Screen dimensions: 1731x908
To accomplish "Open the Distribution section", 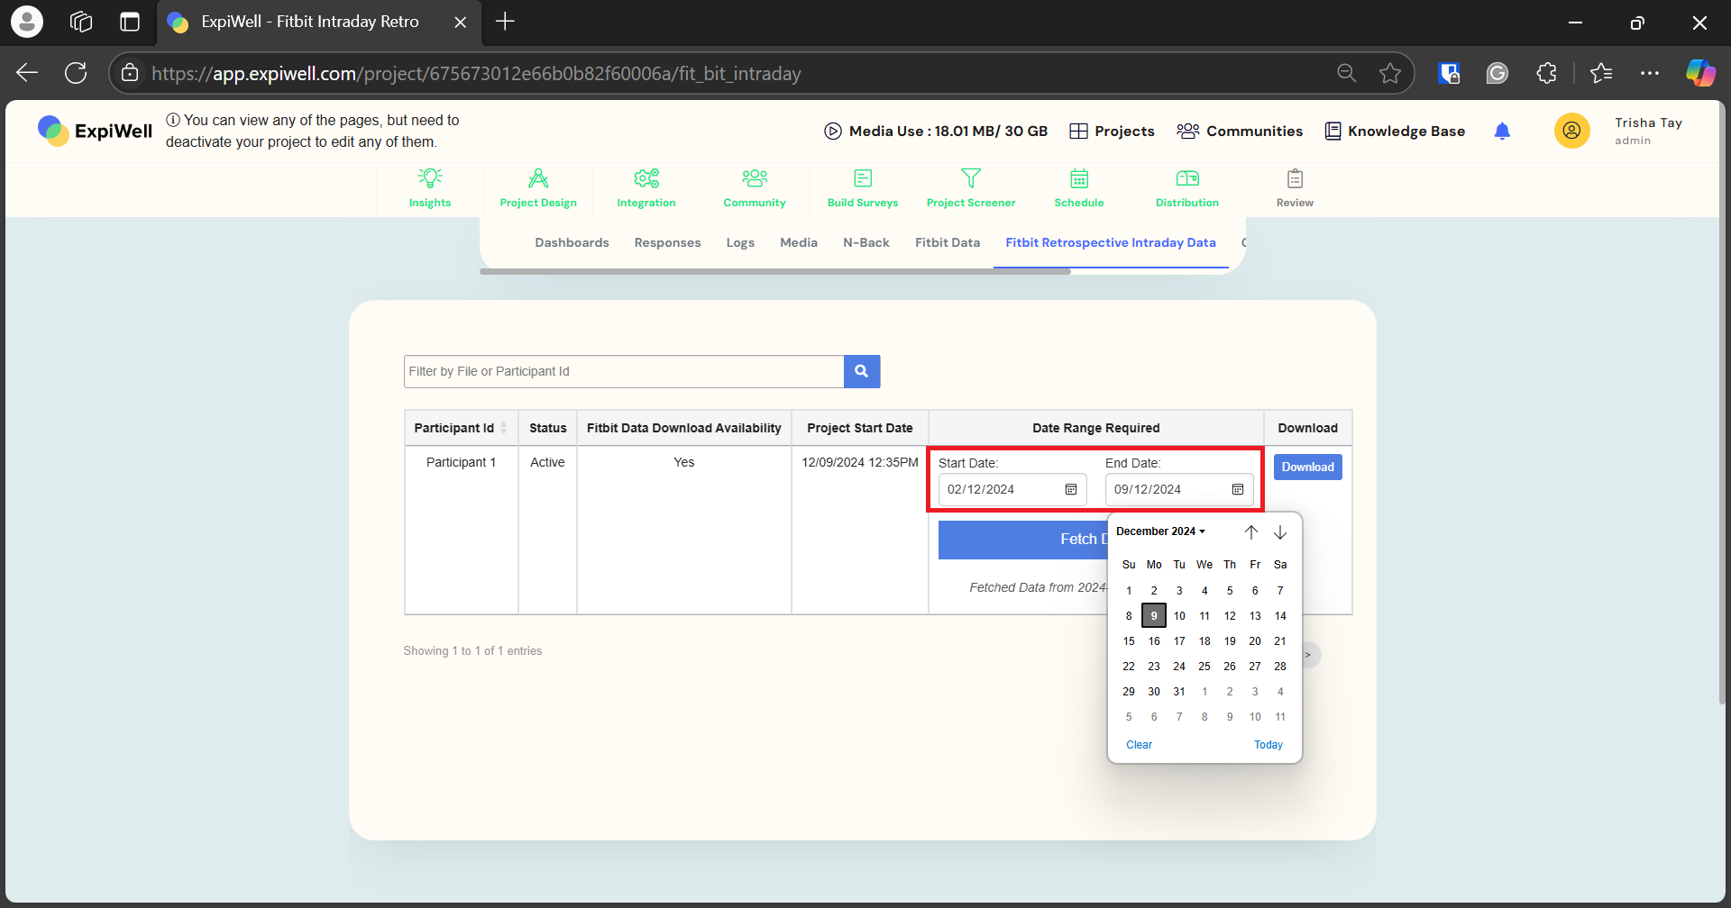I will click(1187, 189).
